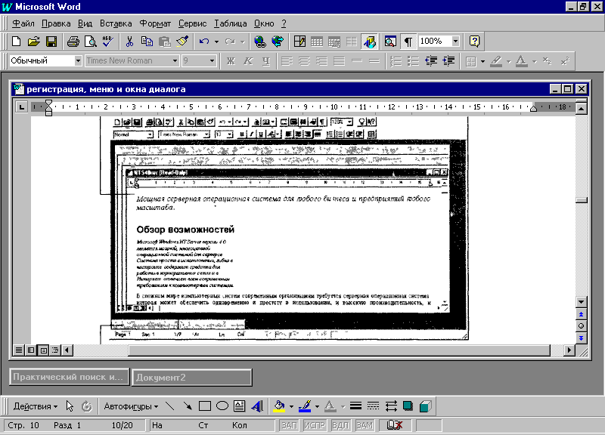Toggle bold (Ж) formatting
605x435 pixels.
tap(231, 61)
